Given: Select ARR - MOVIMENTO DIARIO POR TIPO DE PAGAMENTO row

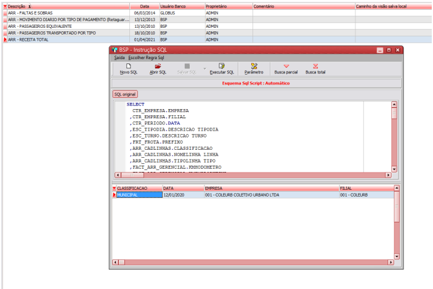Looking at the screenshot, I should point(217,20).
